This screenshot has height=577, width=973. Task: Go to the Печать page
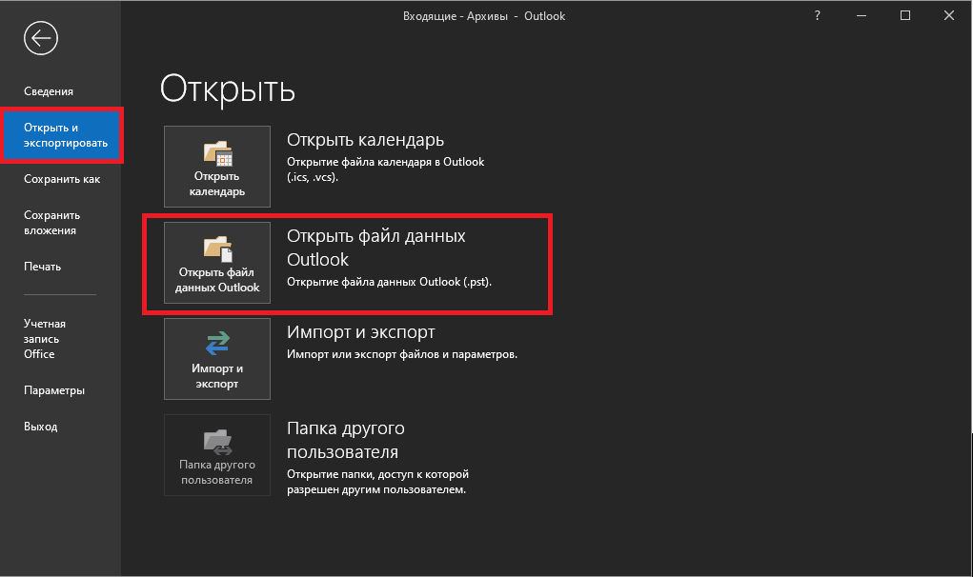42,267
